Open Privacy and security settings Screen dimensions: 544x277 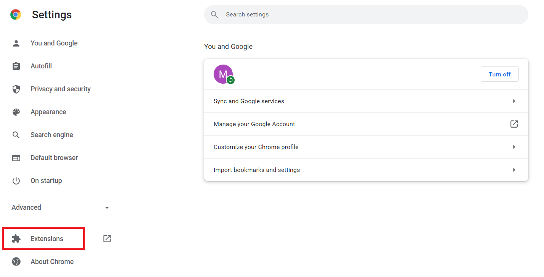click(61, 89)
